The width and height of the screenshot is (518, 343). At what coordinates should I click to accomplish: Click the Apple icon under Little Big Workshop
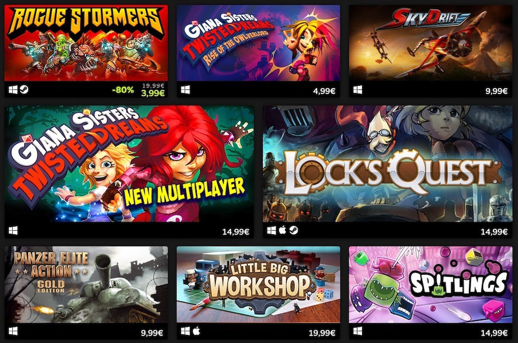196,331
